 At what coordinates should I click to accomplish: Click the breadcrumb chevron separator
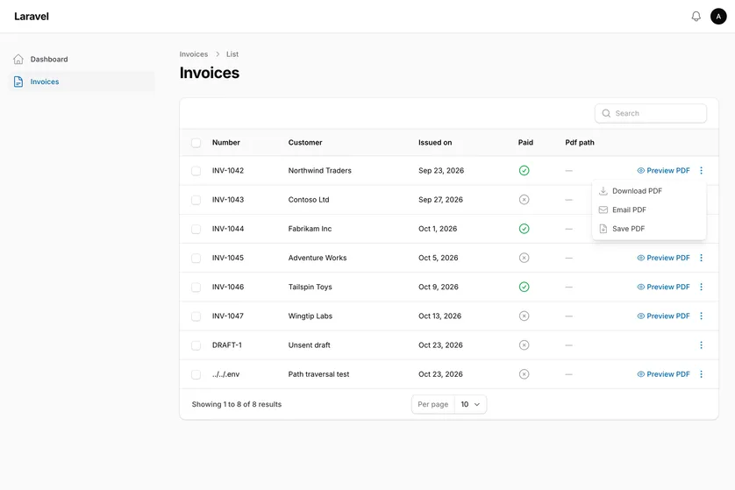(218, 54)
